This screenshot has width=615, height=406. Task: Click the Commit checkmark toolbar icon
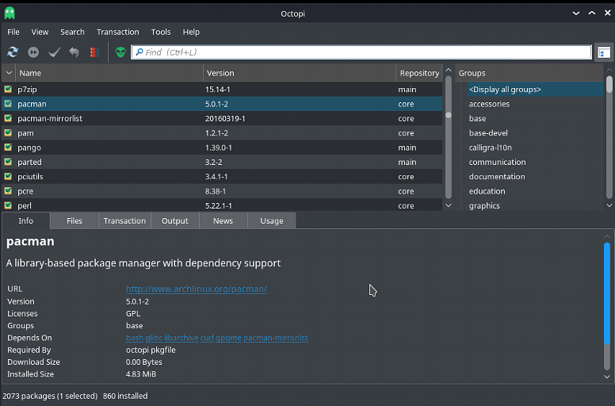tap(54, 52)
